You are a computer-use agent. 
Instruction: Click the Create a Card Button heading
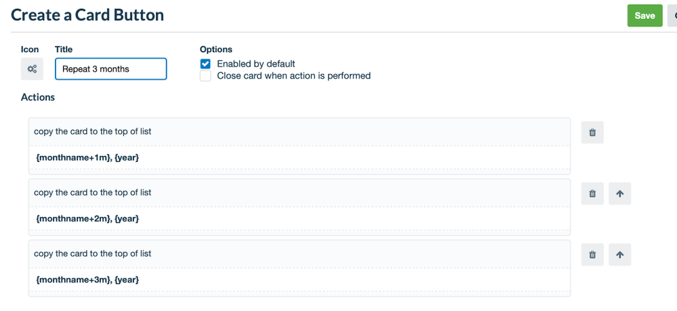tap(87, 15)
